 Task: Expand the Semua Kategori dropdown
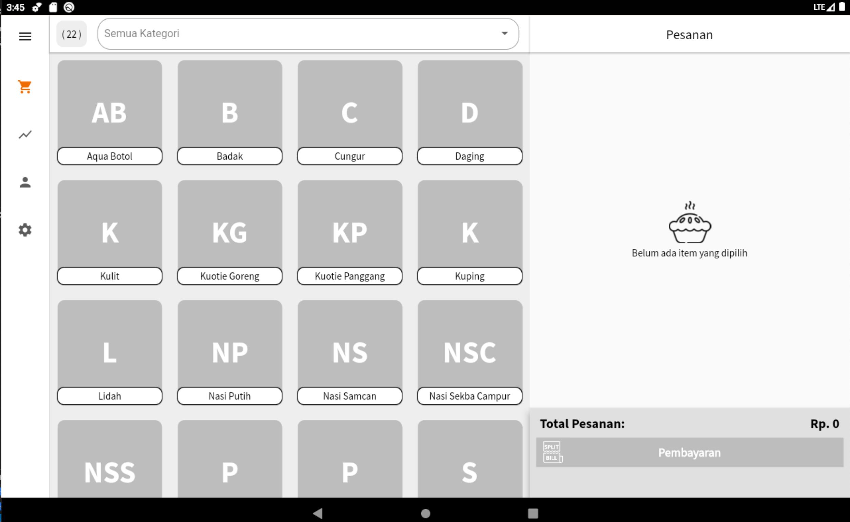307,34
